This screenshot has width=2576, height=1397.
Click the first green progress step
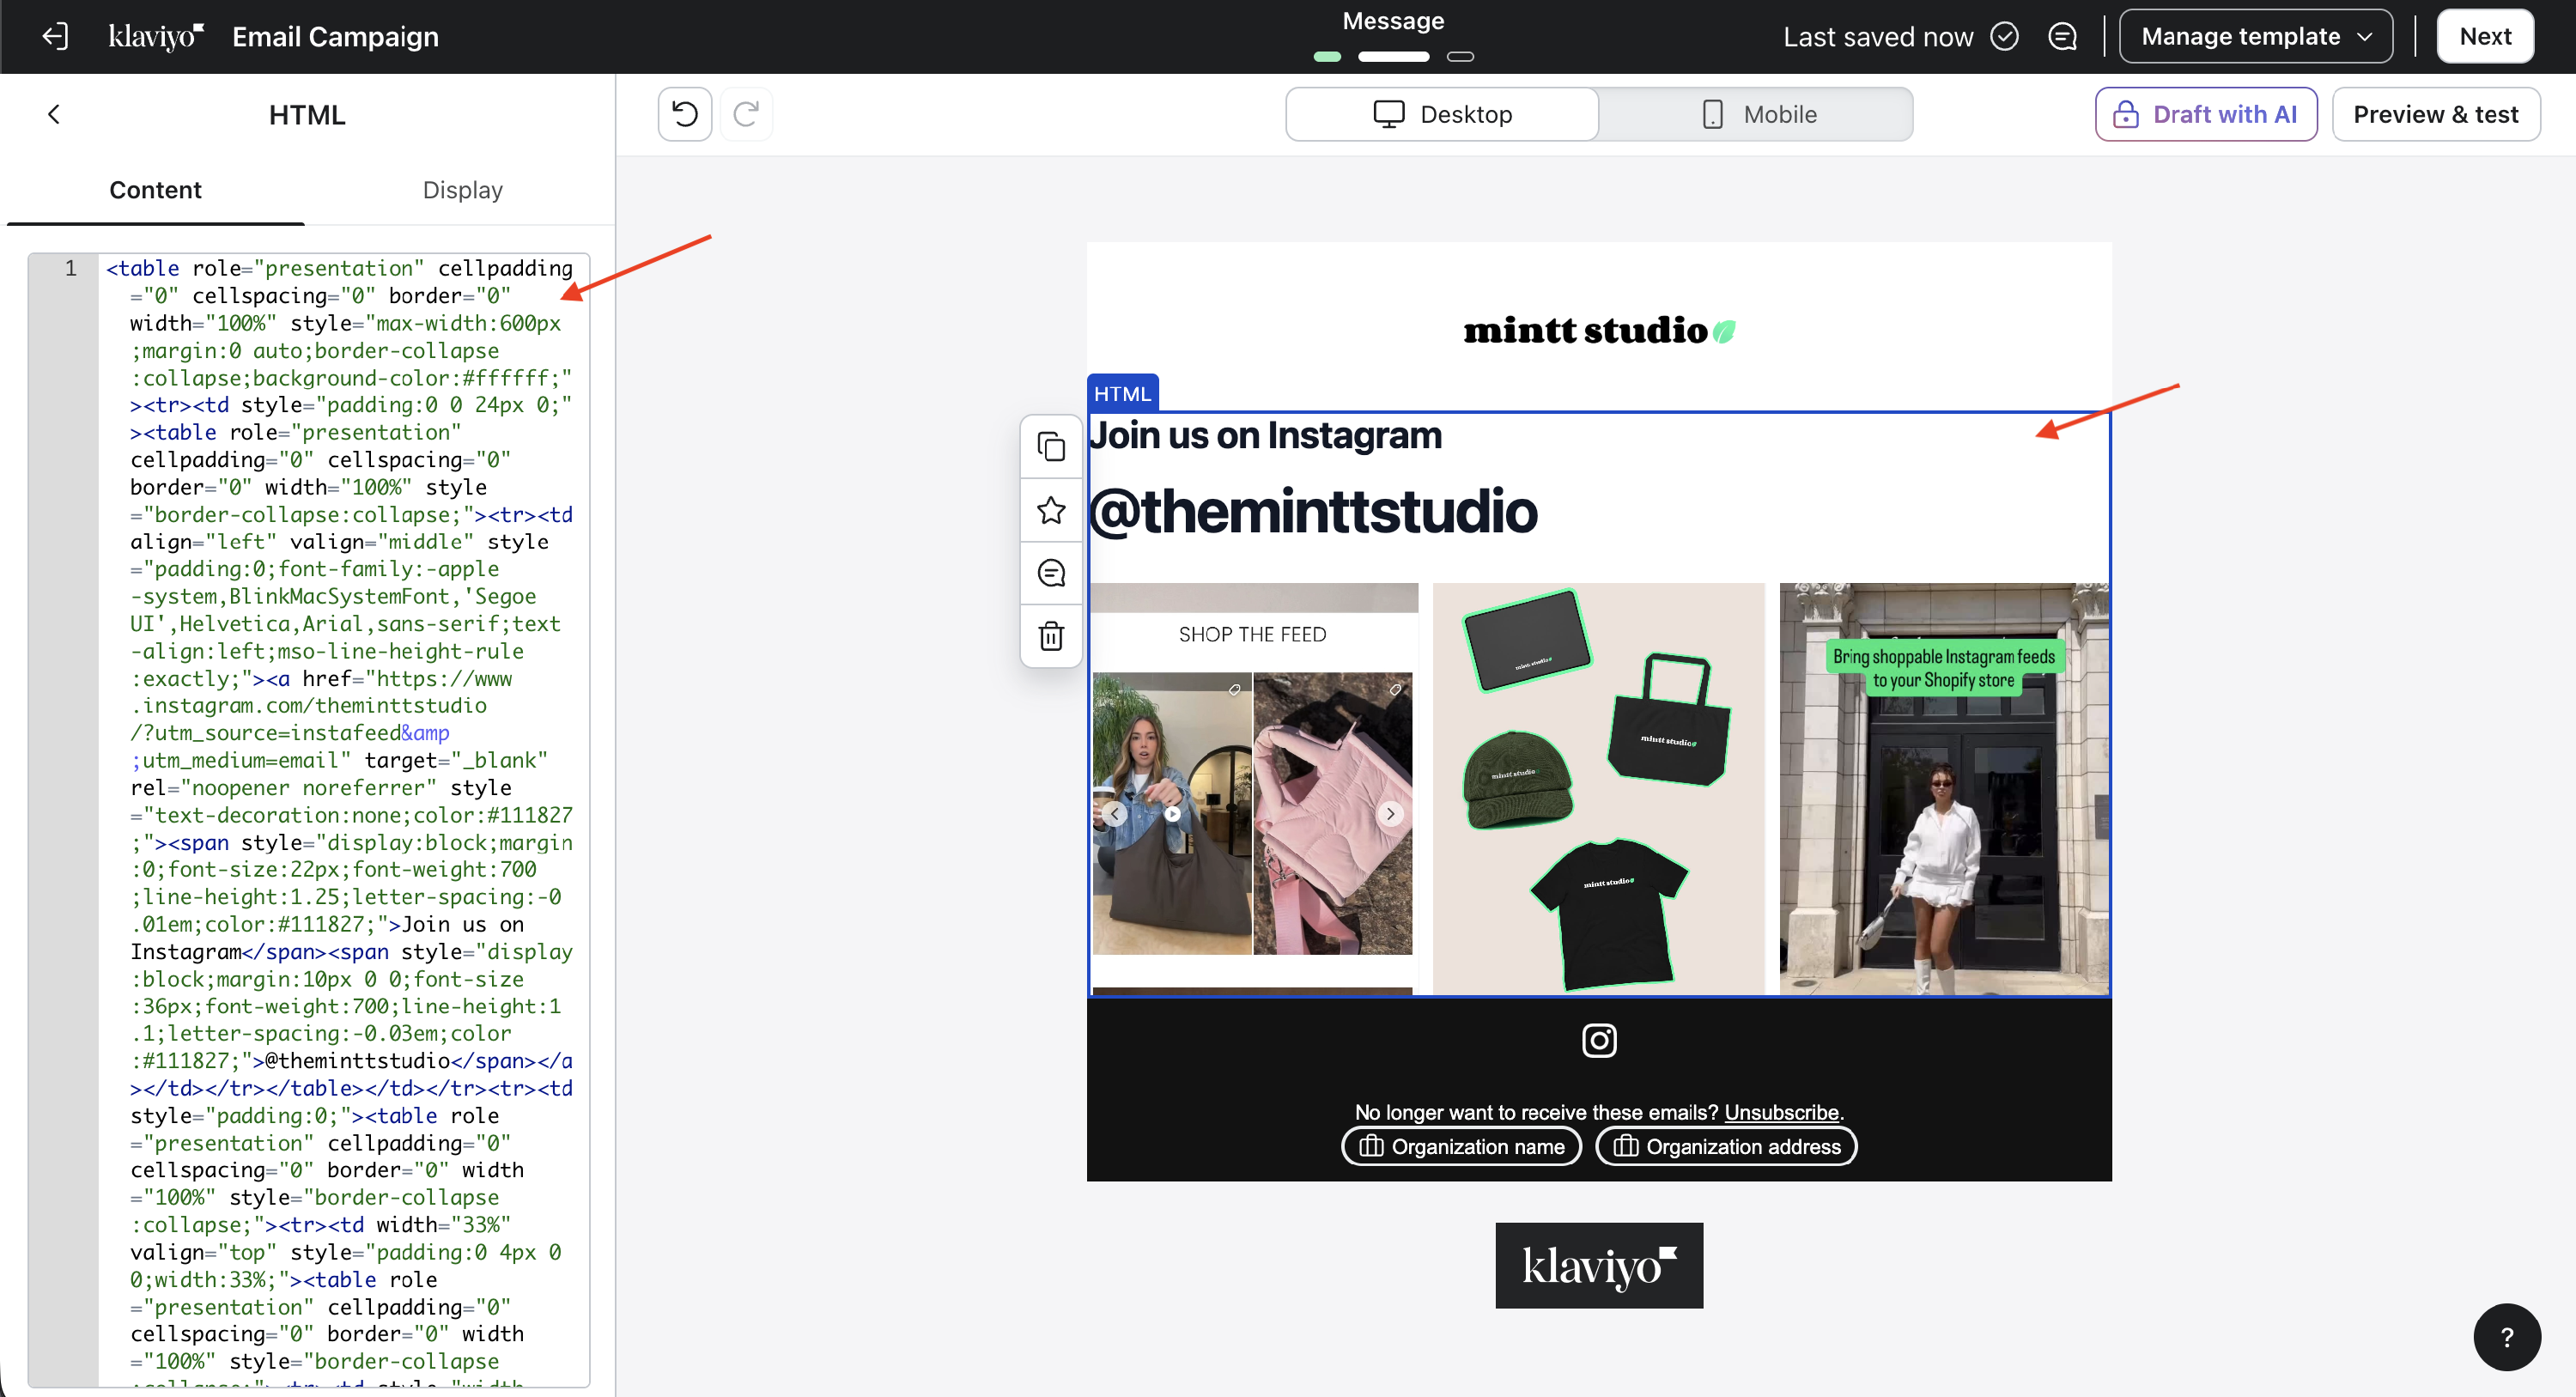click(x=1326, y=57)
